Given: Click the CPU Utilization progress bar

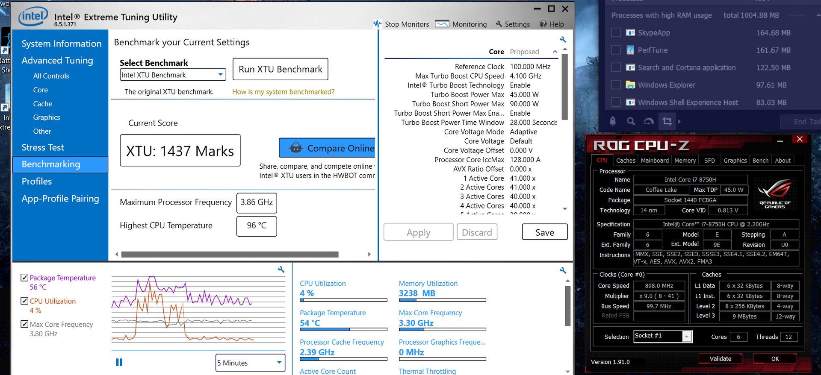Looking at the screenshot, I should click(343, 300).
